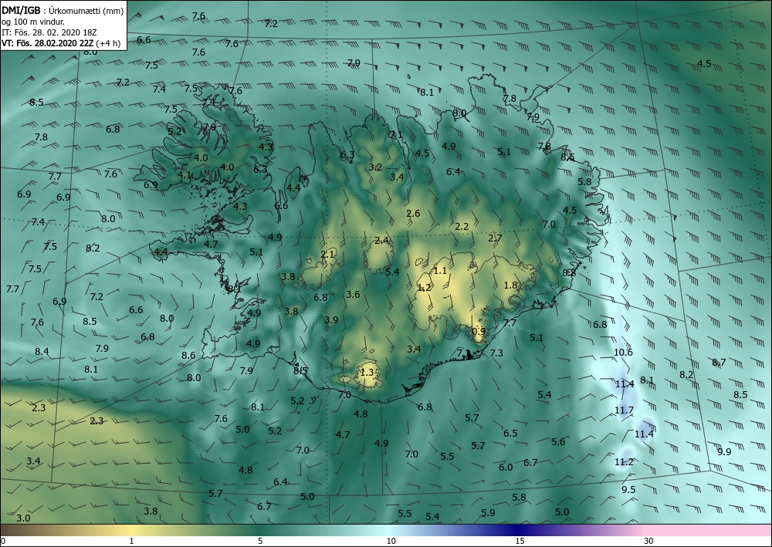This screenshot has width=772, height=547.
Task: Click the map value '6.5'
Action: point(510,434)
